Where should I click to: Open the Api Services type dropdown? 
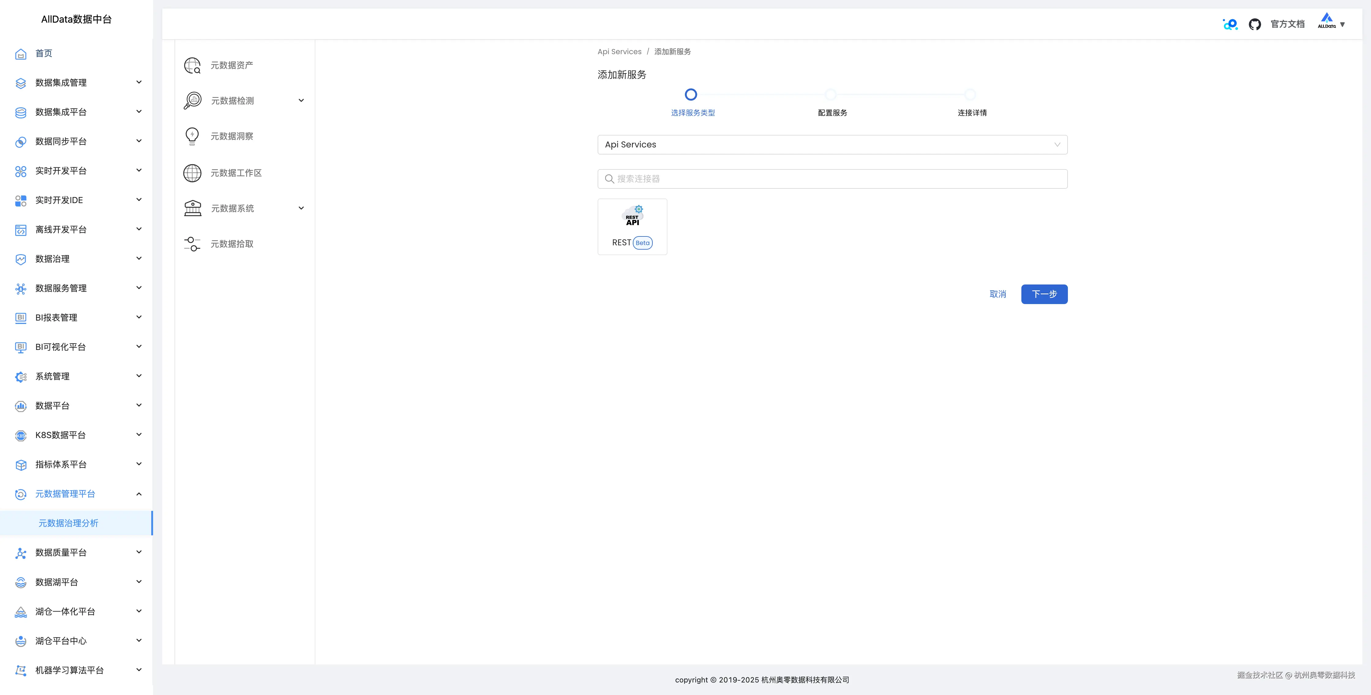[832, 145]
